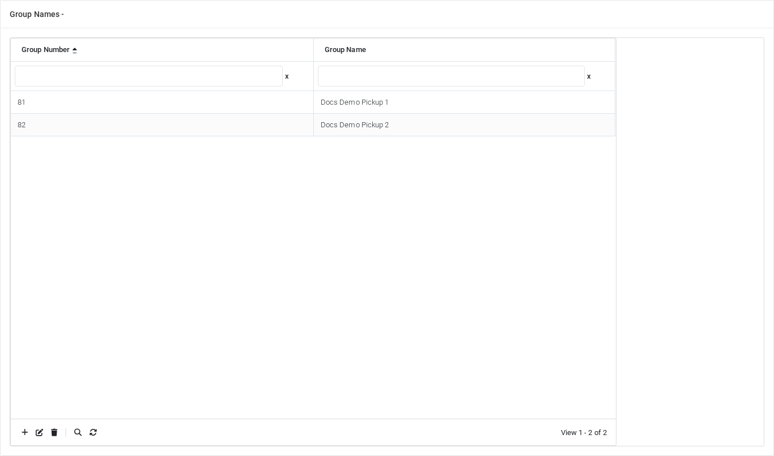Click the refresh grid icon

[93, 432]
